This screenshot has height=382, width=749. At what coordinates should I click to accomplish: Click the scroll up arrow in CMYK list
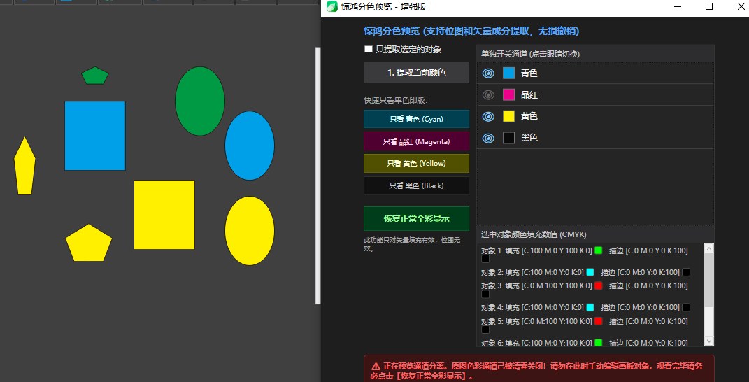(x=709, y=248)
